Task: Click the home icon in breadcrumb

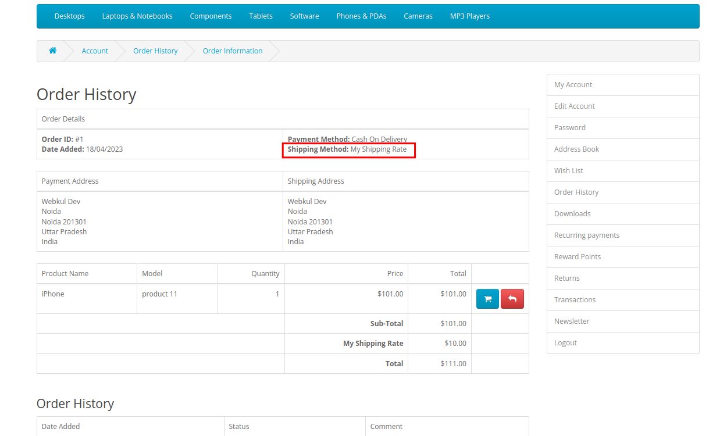Action: click(52, 51)
